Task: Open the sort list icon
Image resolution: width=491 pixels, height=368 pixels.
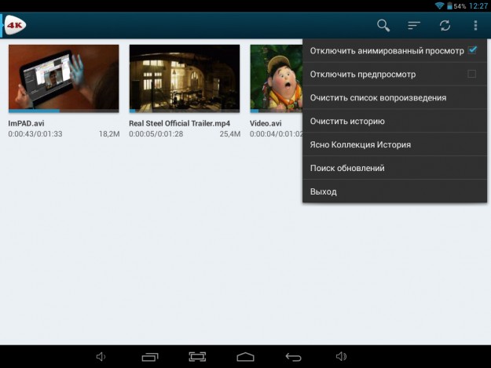Action: click(x=414, y=25)
